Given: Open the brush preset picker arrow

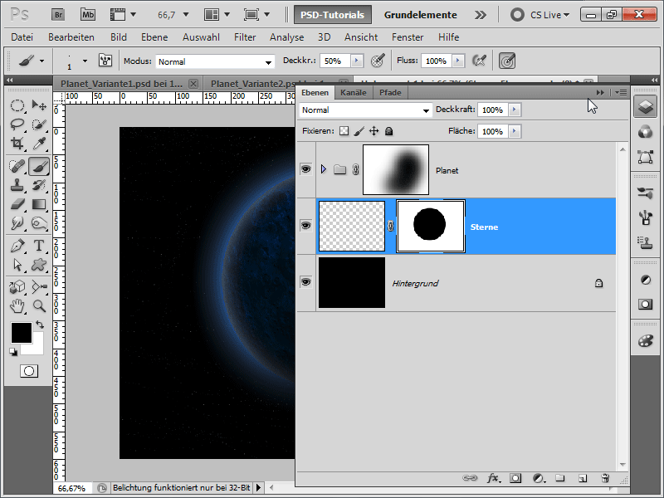Looking at the screenshot, I should tap(85, 61).
